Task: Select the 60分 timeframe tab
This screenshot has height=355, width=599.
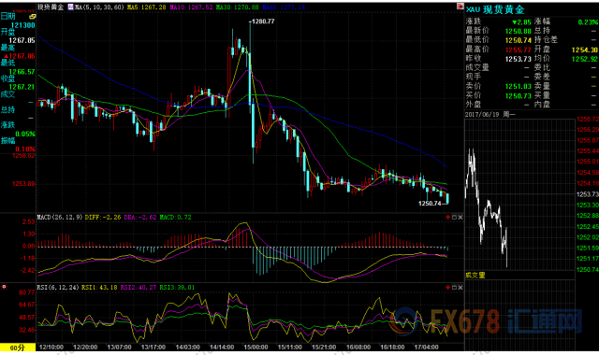Action: [18, 348]
